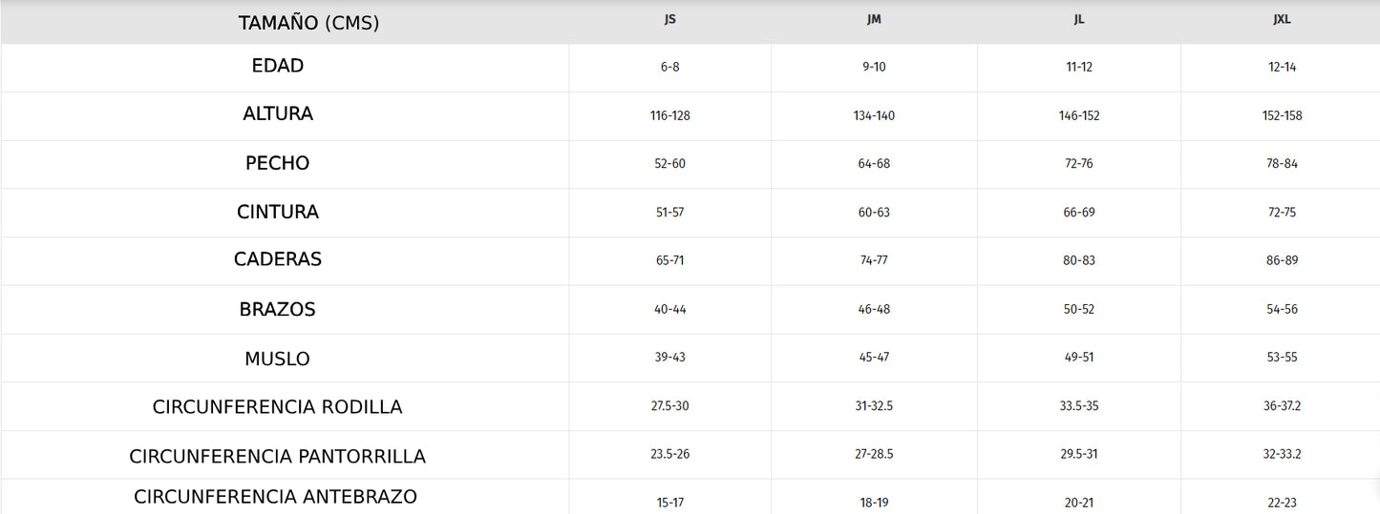Click the CIRCUNFERENCIA ANTEBRAZO row label
The image size is (1380, 514).
point(276,497)
